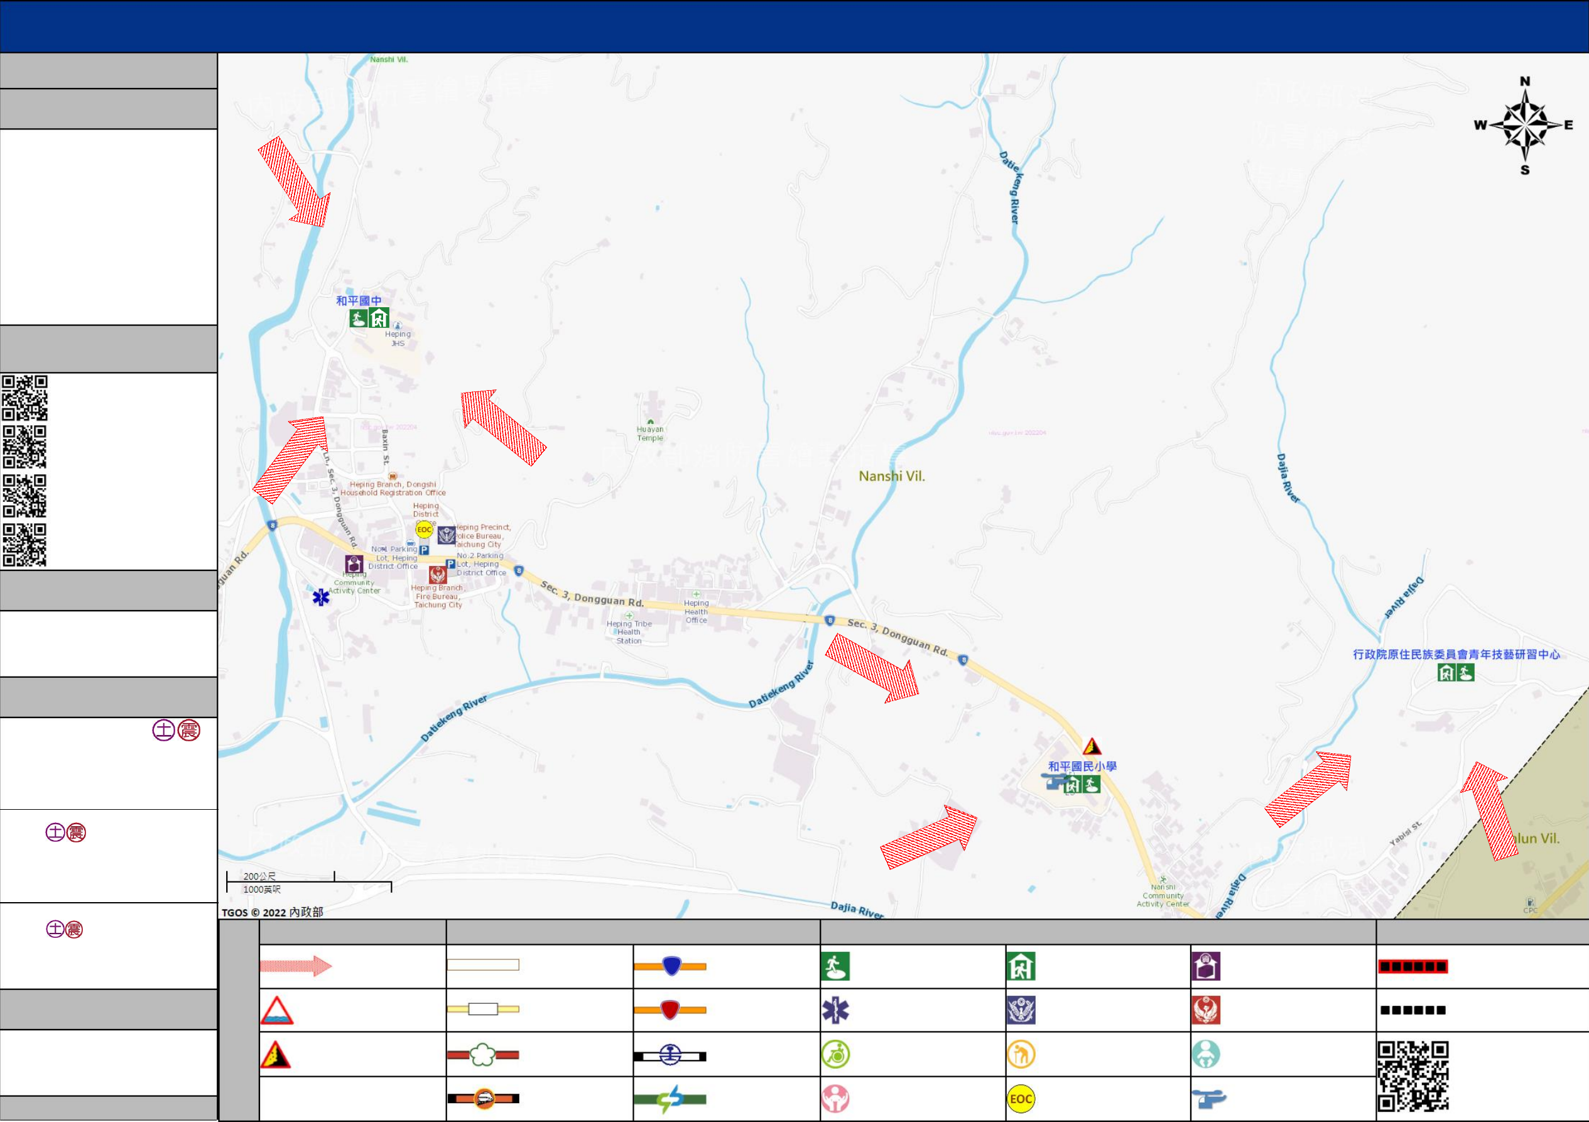Screen dimensions: 1589x1122
Task: Click the Heping Branch Household Registration Office label
Action: pos(393,489)
